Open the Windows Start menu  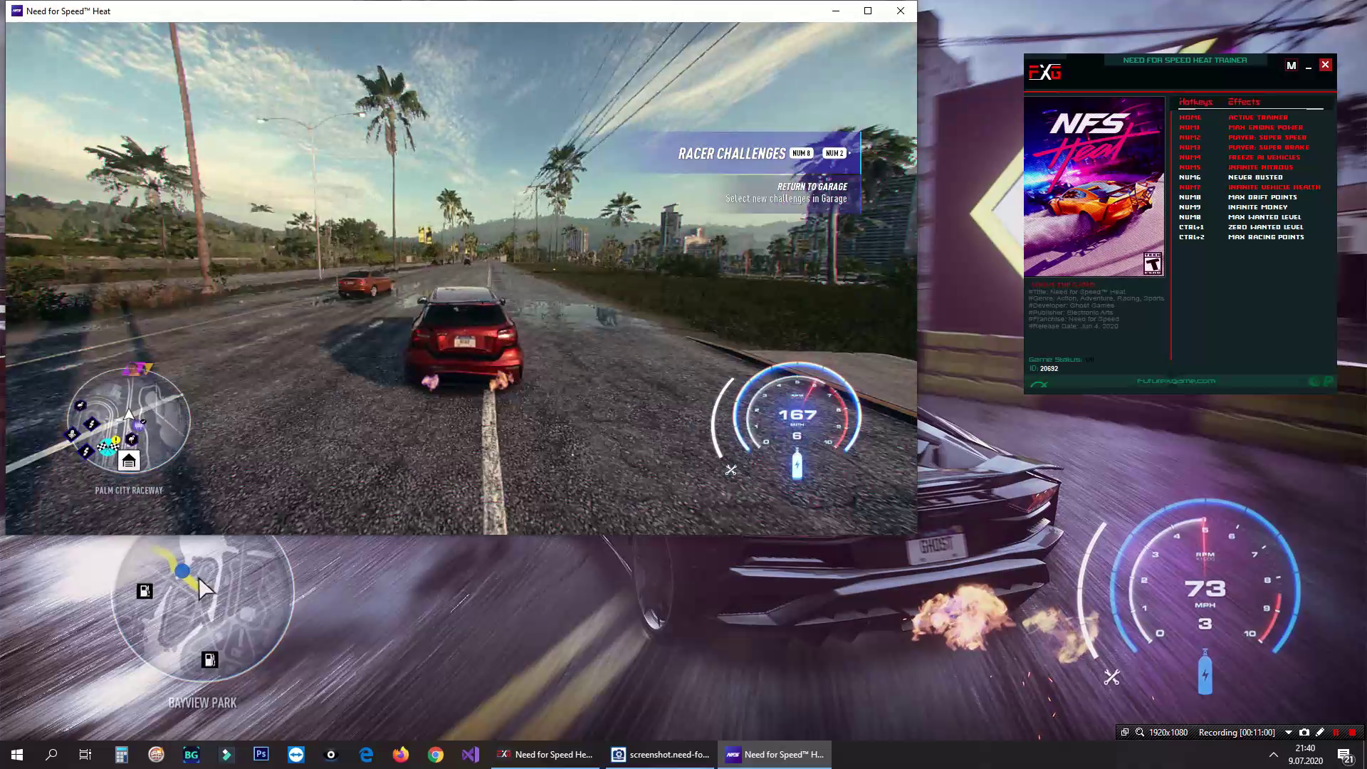pyautogui.click(x=17, y=754)
